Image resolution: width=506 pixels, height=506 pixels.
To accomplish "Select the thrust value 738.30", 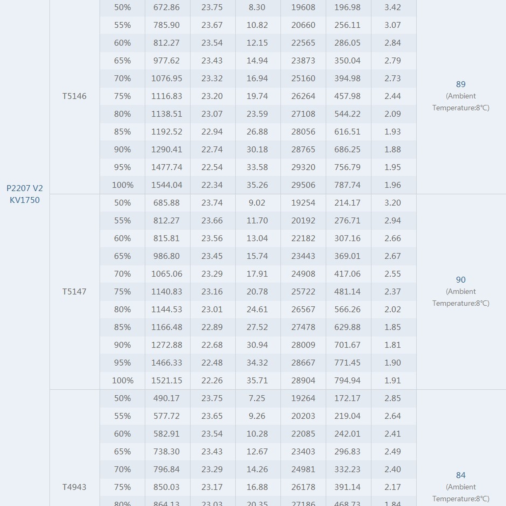I will (167, 451).
